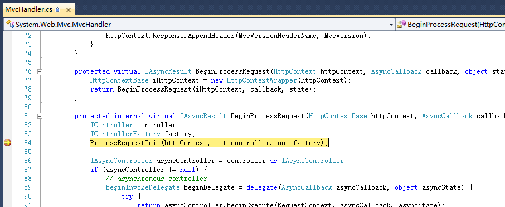The height and width of the screenshot is (207, 505).
Task: Click BeginInvokeDelegate on line 89
Action: click(143, 187)
